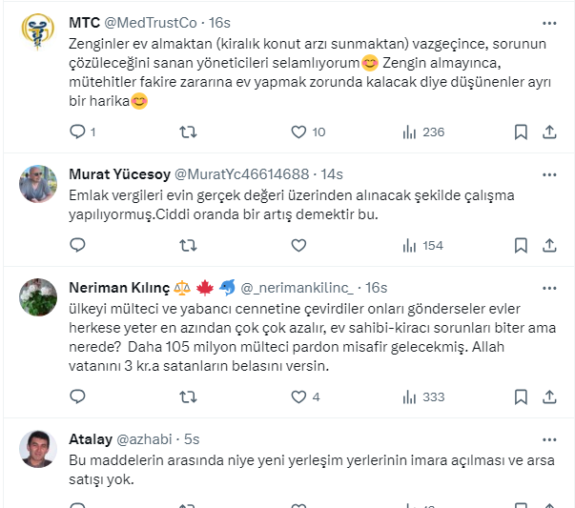Reply to Murat Yücesoy's tweet
This screenshot has height=508, width=575.
coord(78,245)
